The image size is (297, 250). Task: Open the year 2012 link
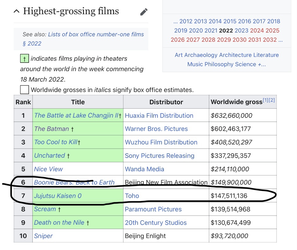pos(186,21)
